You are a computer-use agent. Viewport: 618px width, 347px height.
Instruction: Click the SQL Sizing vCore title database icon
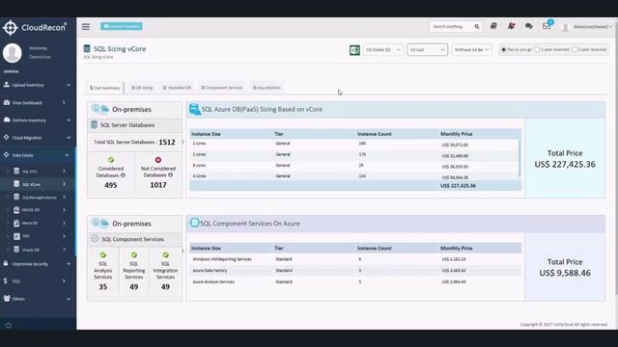click(x=87, y=48)
